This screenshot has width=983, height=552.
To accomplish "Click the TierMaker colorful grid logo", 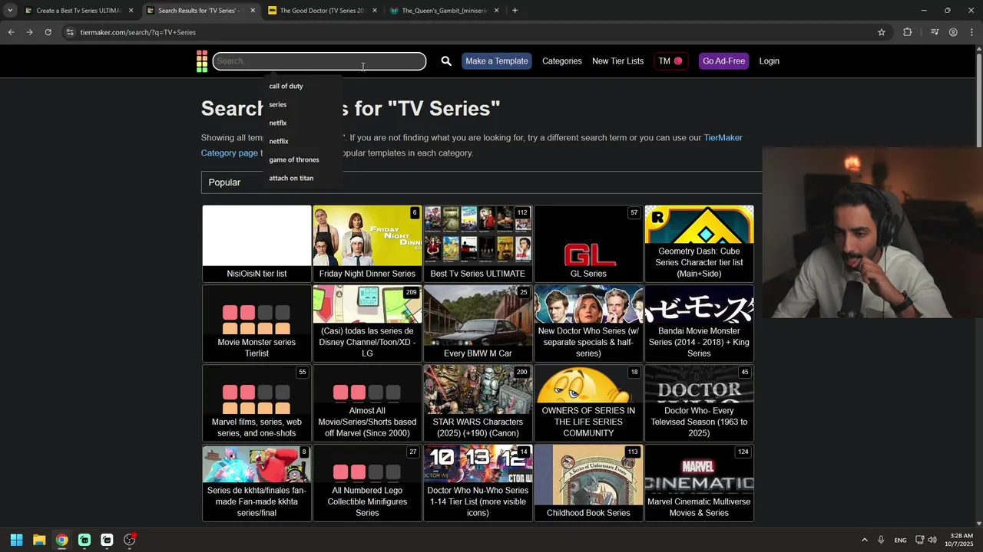I will tap(202, 61).
